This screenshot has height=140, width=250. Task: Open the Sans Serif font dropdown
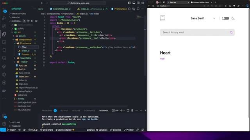(x=203, y=18)
